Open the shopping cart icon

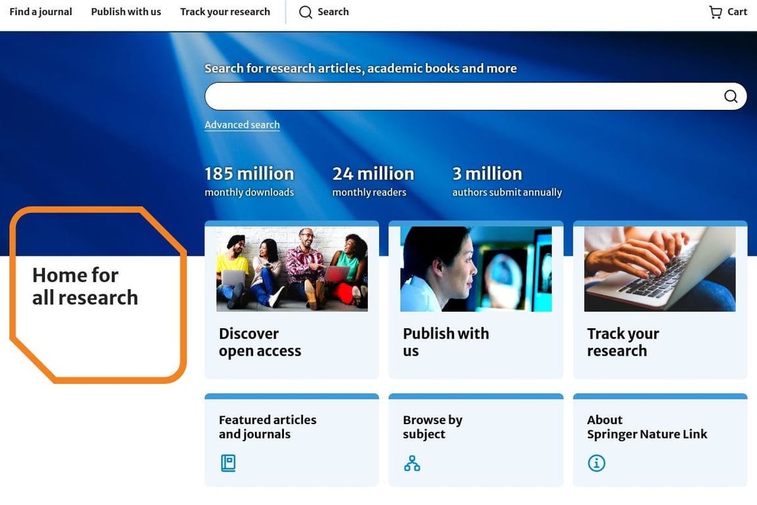pyautogui.click(x=716, y=12)
